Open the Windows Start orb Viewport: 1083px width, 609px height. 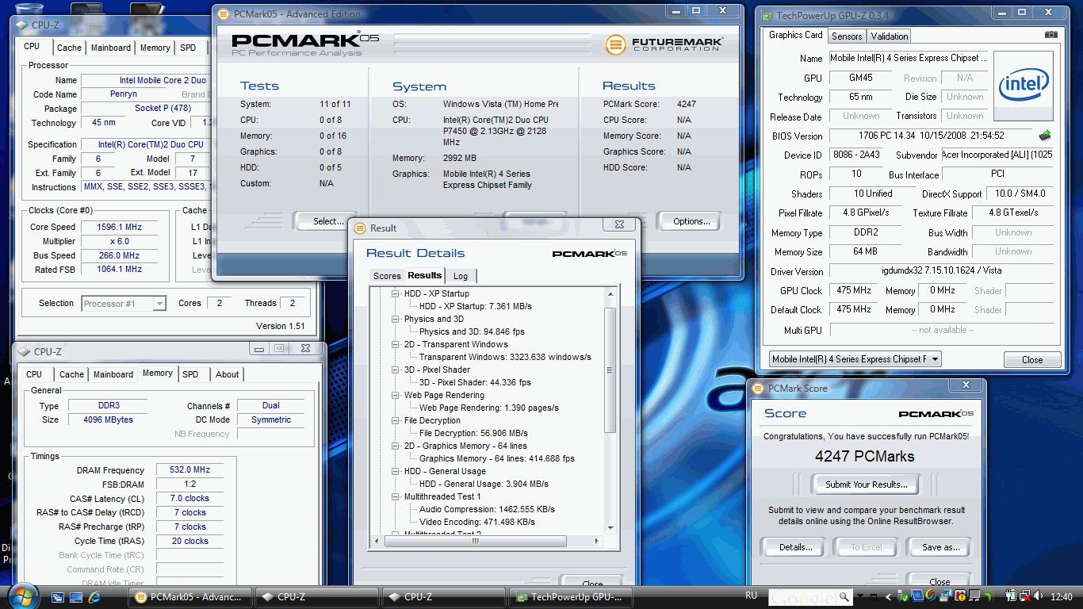23,596
